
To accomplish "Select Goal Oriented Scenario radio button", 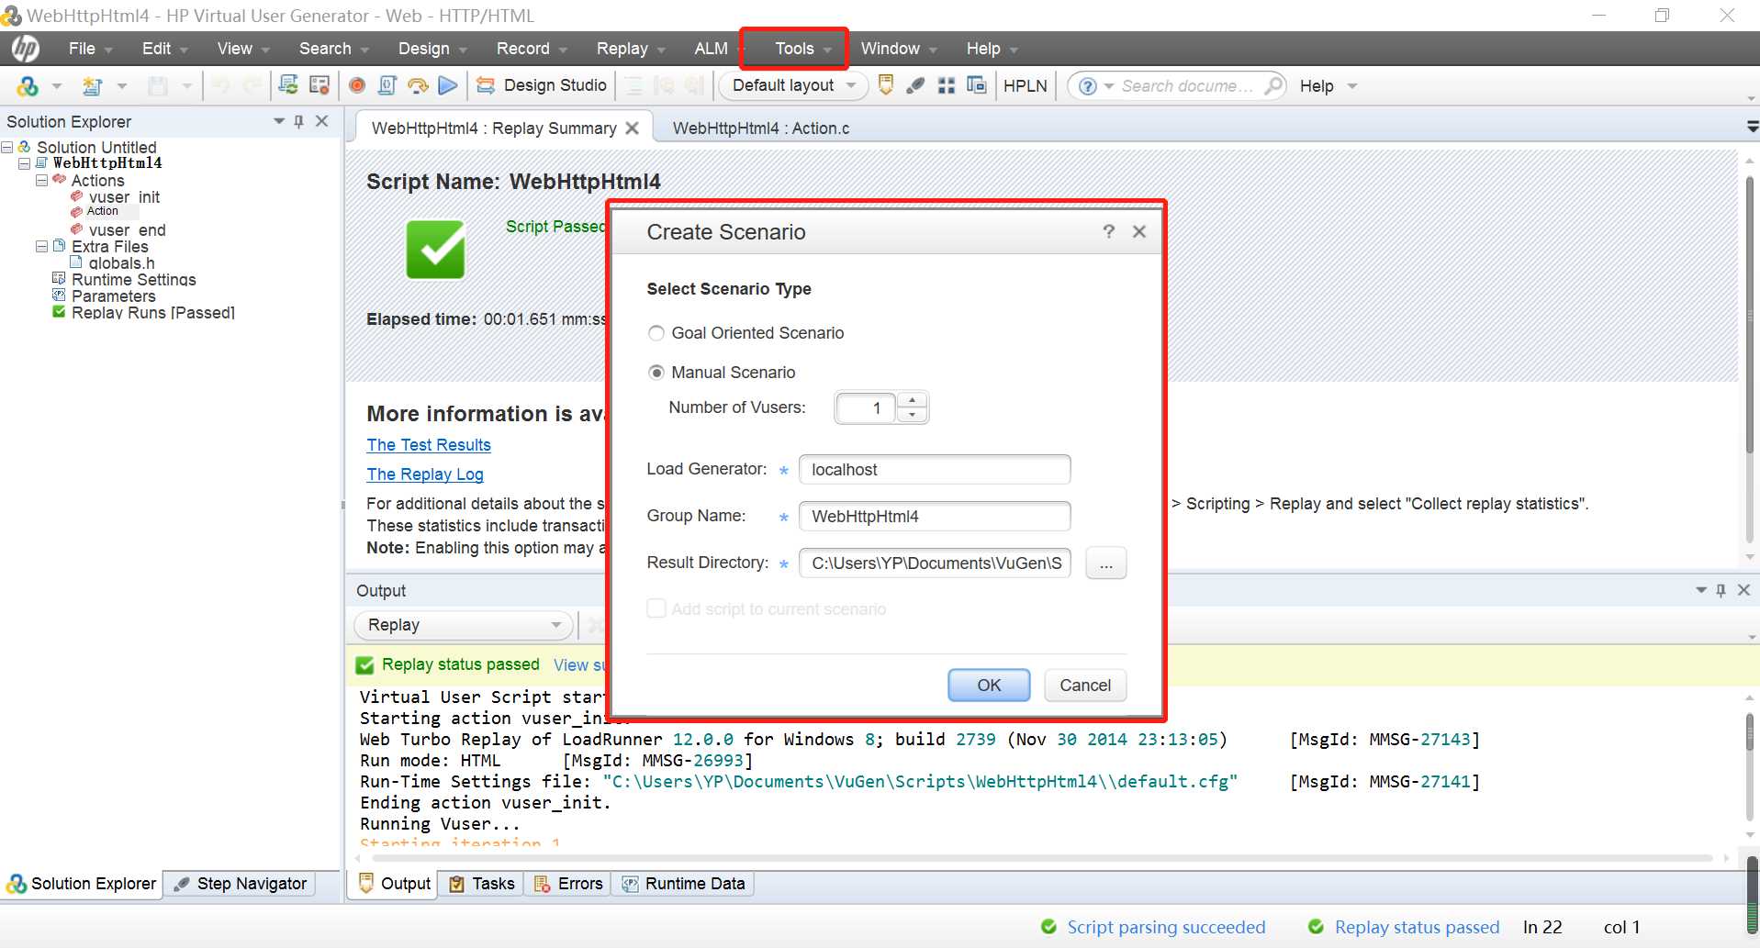I will (x=656, y=333).
